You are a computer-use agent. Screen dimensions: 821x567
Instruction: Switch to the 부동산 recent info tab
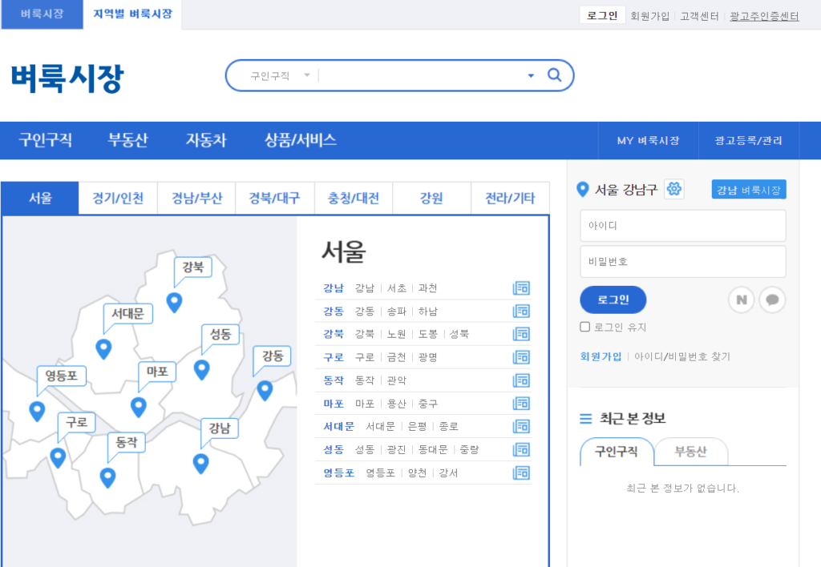tap(690, 452)
